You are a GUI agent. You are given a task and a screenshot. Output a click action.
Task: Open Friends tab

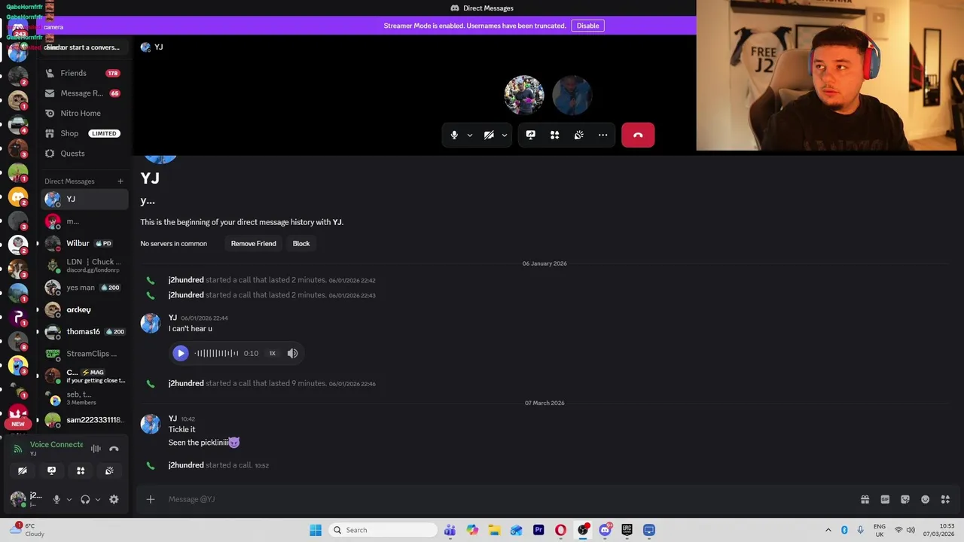[83, 73]
